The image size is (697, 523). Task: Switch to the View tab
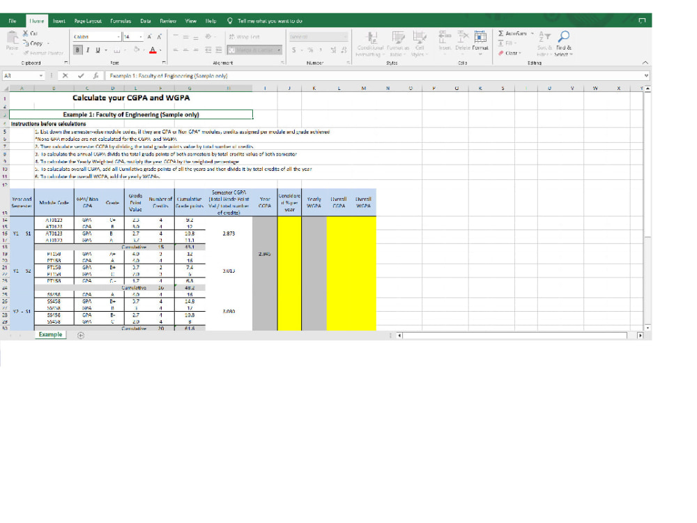[191, 21]
